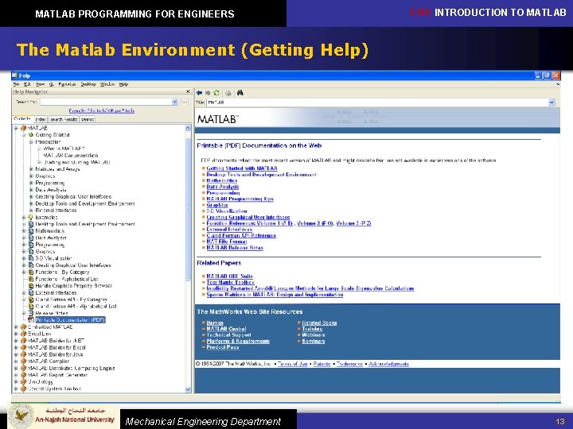Click the Go button beside the search field
The height and width of the screenshot is (429, 573).
(184, 102)
